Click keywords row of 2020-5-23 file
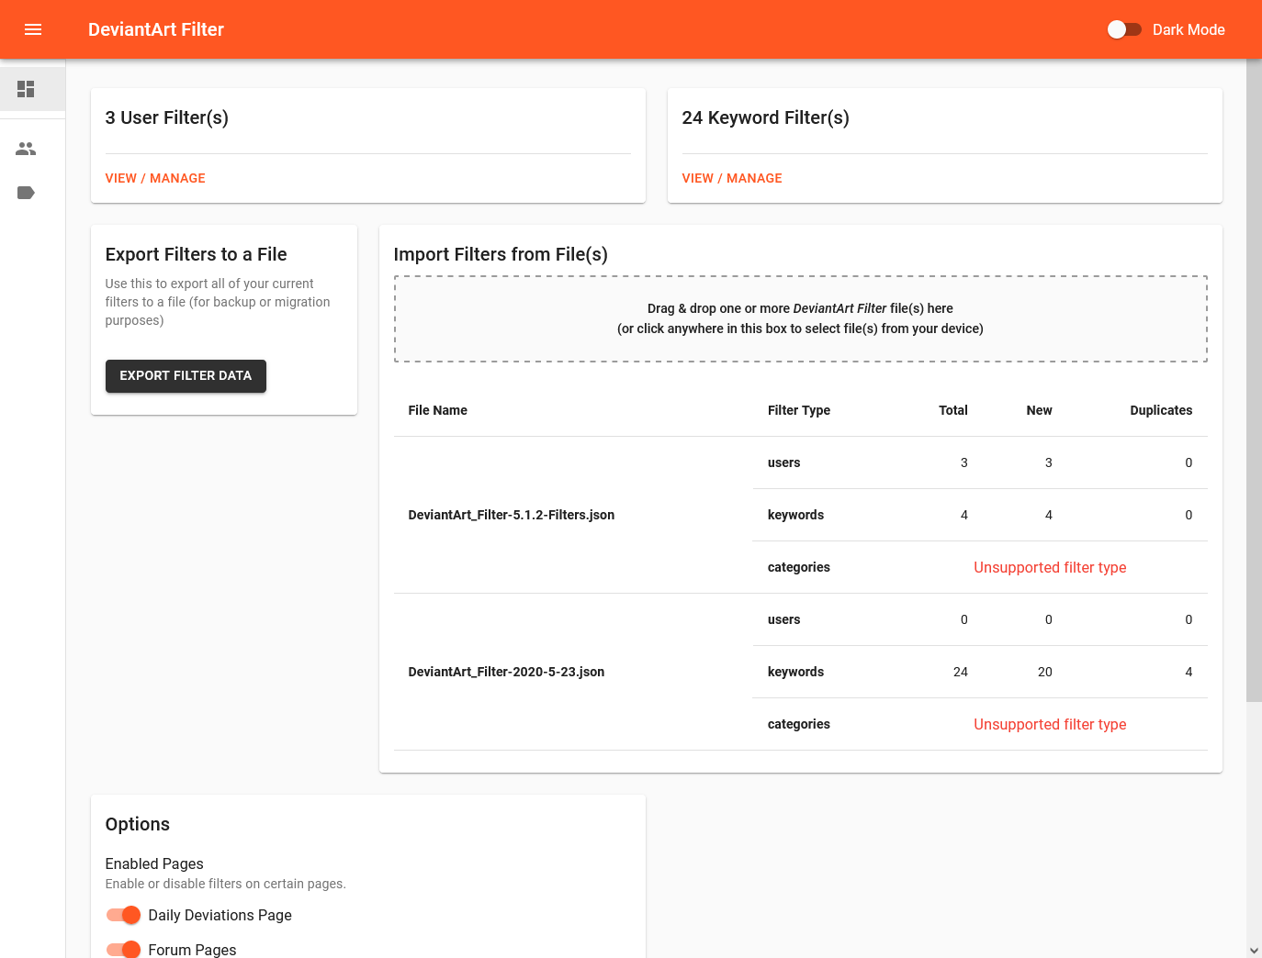Screen dimensions: 1262x958 click(980, 672)
